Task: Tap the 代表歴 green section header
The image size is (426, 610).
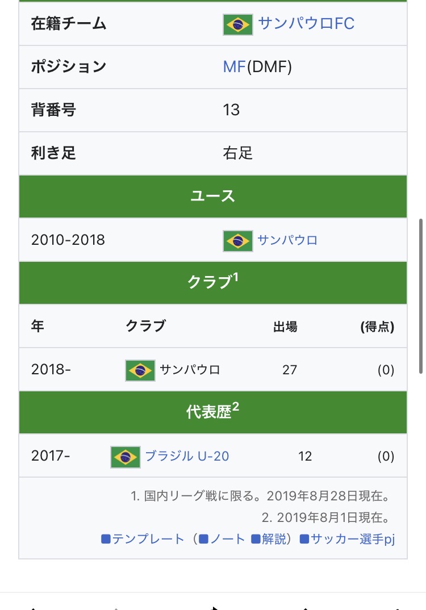Action: (x=213, y=412)
